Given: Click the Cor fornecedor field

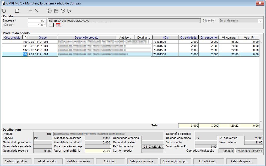Looking at the screenshot, I should coord(153,151).
